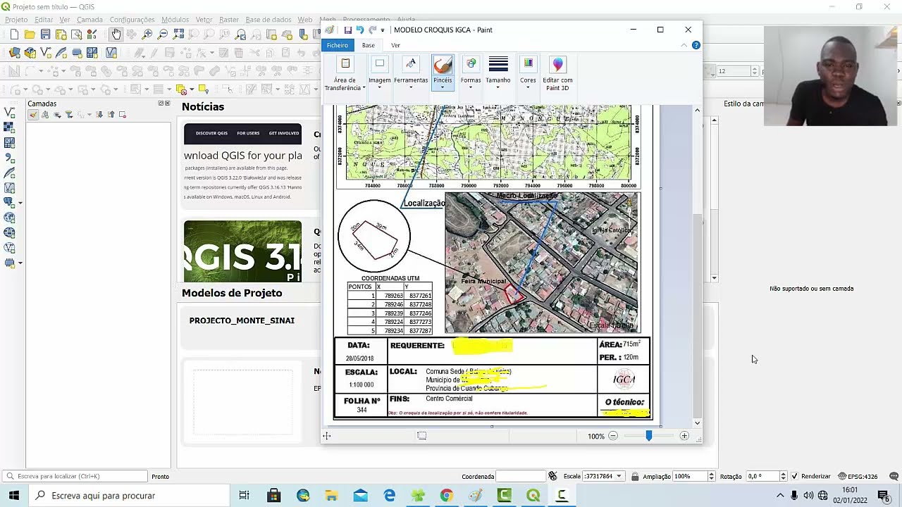Open the Ficheiro tab in Paint
This screenshot has height=507, width=902.
pos(338,45)
